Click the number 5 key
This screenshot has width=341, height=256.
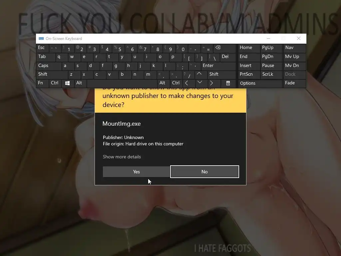(119, 48)
